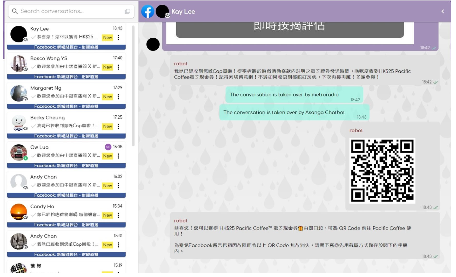
Task: Click Kay Lee avatar in chat header
Action: point(162,11)
